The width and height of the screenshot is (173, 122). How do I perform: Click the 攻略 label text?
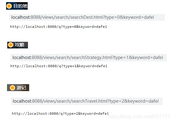[x=20, y=45]
